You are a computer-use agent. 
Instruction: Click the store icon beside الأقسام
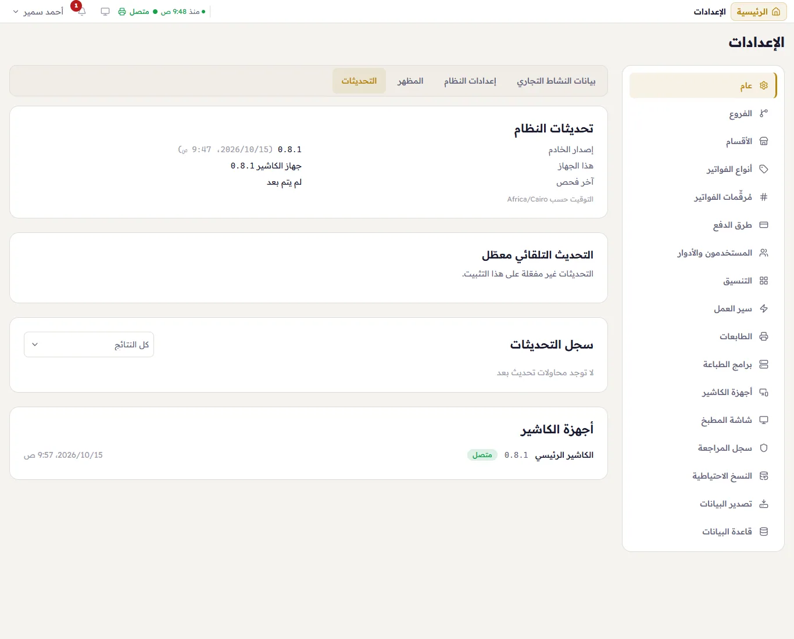(764, 141)
